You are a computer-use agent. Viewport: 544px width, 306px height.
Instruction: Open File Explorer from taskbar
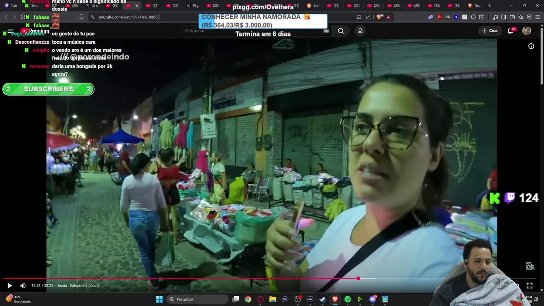[273, 299]
